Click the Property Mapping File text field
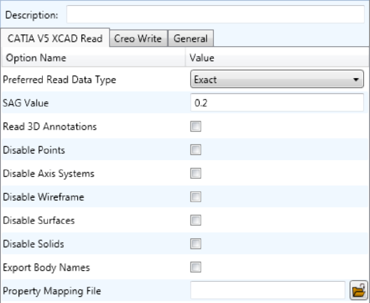 (268, 290)
